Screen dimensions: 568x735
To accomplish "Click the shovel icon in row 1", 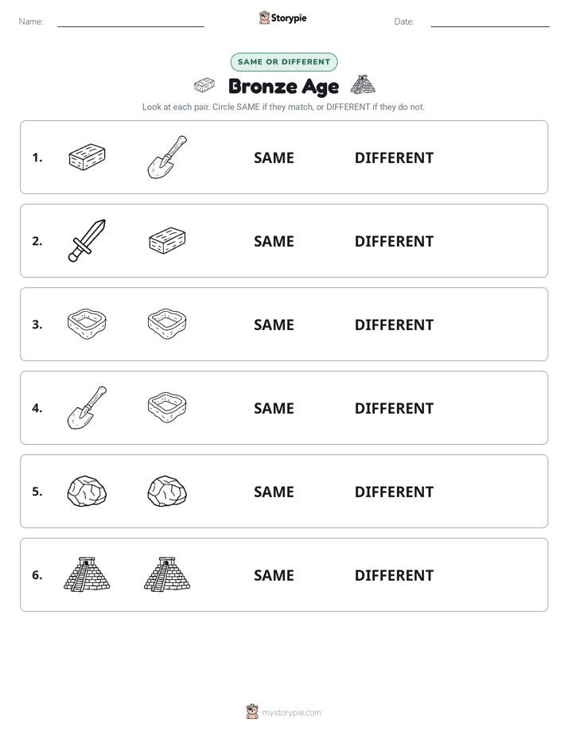I will [167, 157].
